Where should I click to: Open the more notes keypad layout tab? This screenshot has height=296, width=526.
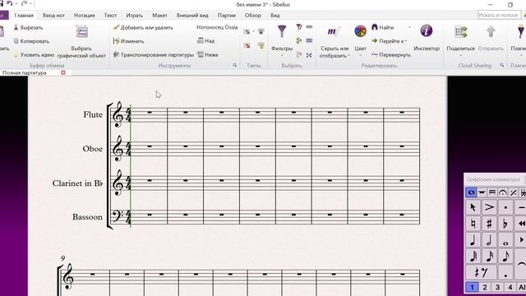[482, 192]
